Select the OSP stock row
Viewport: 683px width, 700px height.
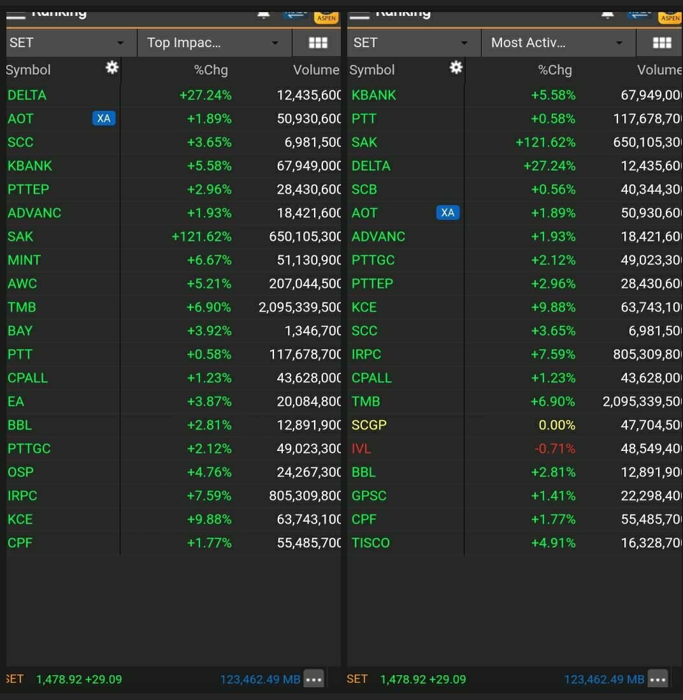21,472
